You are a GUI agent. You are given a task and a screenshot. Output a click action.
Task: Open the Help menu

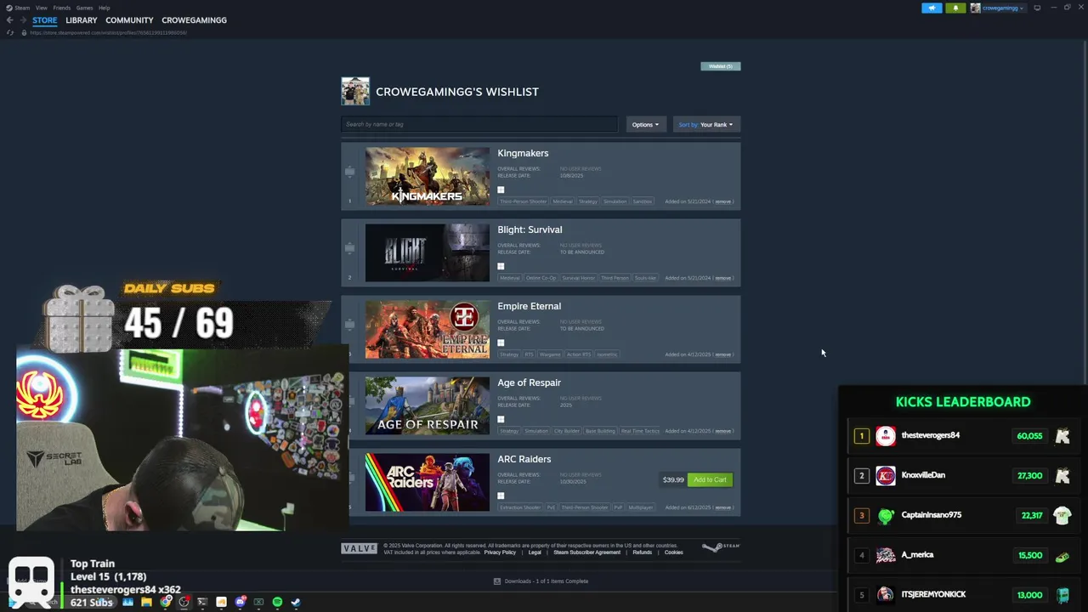tap(104, 8)
